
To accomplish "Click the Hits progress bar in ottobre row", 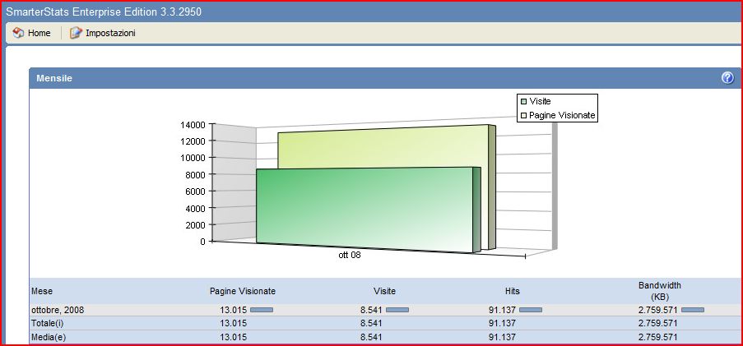I will 531,310.
